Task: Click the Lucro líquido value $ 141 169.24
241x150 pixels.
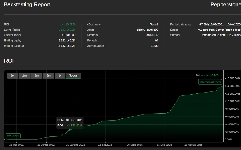Action: pos(67,30)
